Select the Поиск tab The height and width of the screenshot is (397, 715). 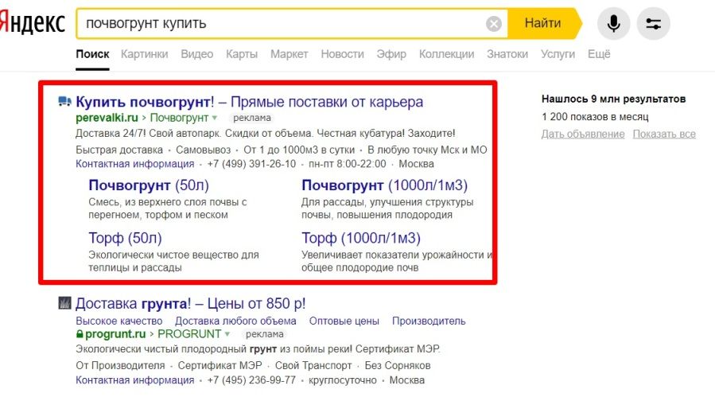click(x=92, y=54)
